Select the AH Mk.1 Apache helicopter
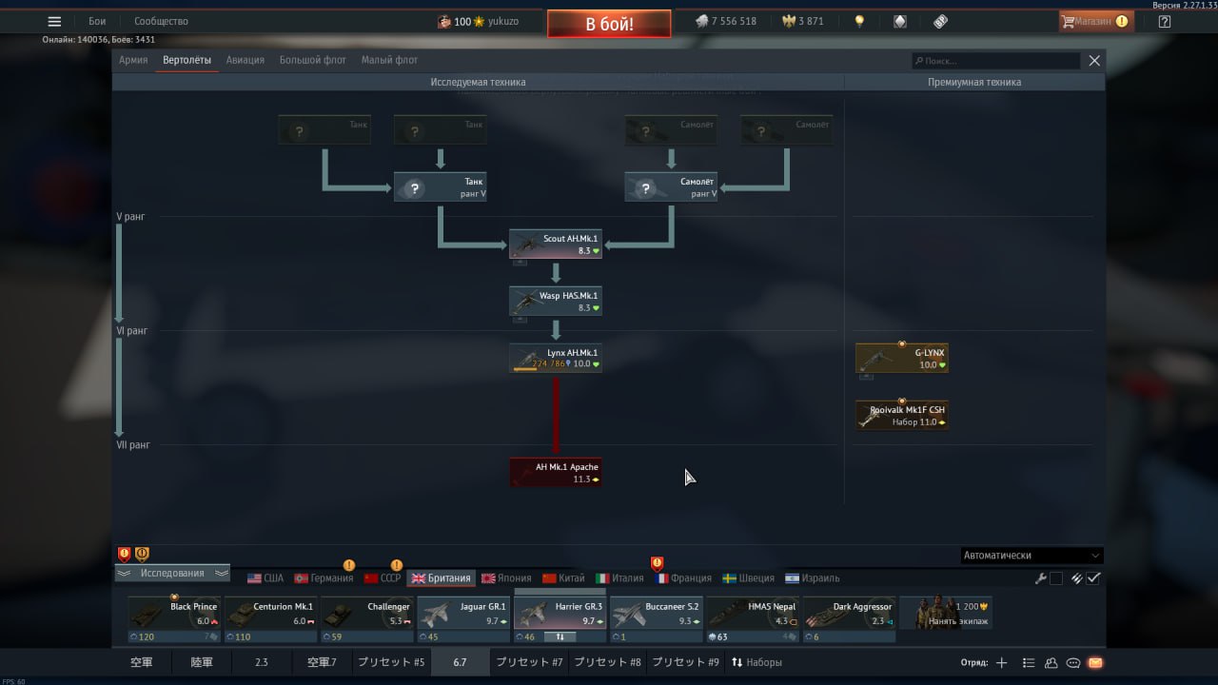1218x685 pixels. (556, 472)
